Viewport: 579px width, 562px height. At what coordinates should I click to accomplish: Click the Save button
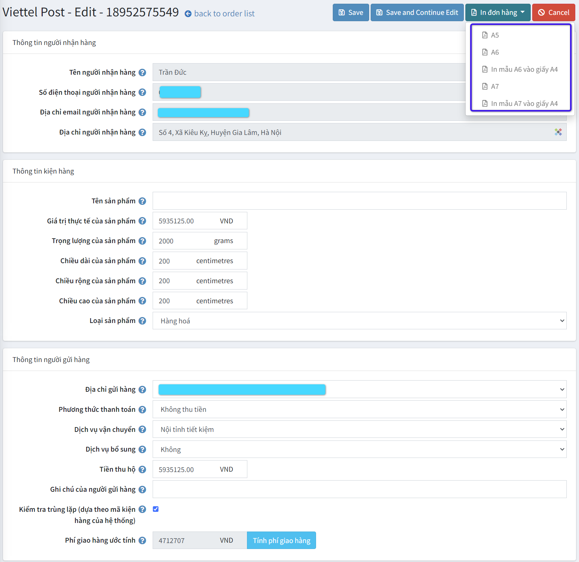click(351, 13)
